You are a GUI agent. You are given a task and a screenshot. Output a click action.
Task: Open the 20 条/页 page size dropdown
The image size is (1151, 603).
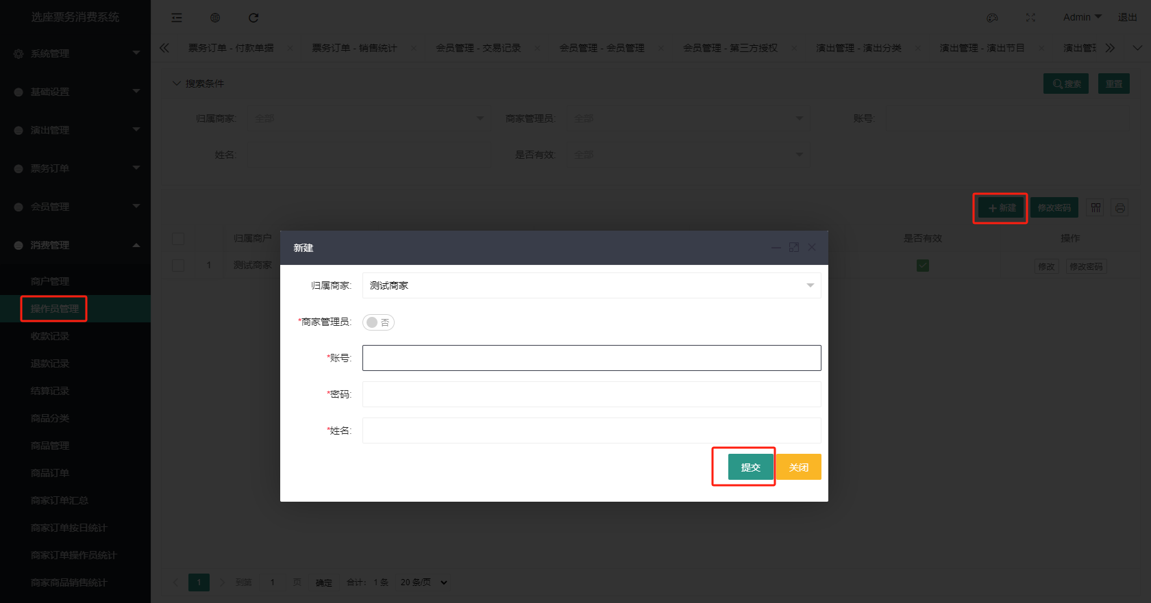pos(424,582)
